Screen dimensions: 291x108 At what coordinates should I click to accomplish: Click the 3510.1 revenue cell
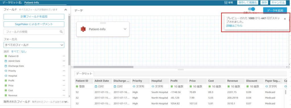click(x=231, y=103)
